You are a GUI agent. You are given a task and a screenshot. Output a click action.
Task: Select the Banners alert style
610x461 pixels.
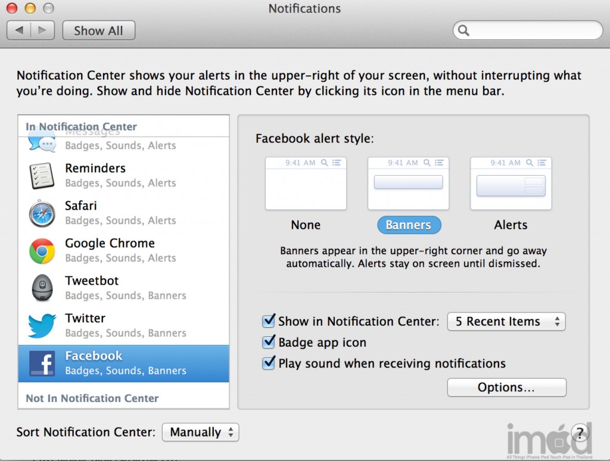pos(408,183)
